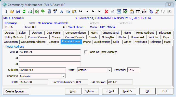Screen dimensions: 176x97
Task: Paste using the clipboard icon
Action: coord(74,11)
